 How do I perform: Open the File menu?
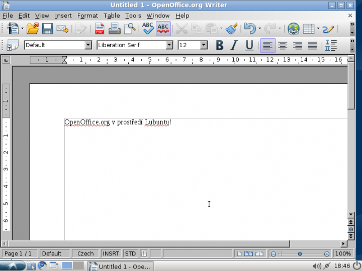coord(8,16)
